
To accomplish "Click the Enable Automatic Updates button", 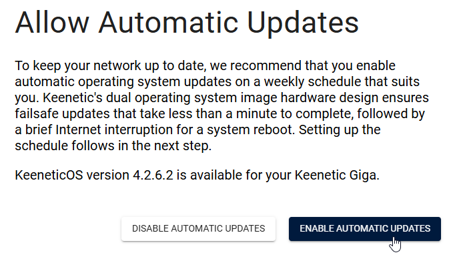I will [x=365, y=229].
